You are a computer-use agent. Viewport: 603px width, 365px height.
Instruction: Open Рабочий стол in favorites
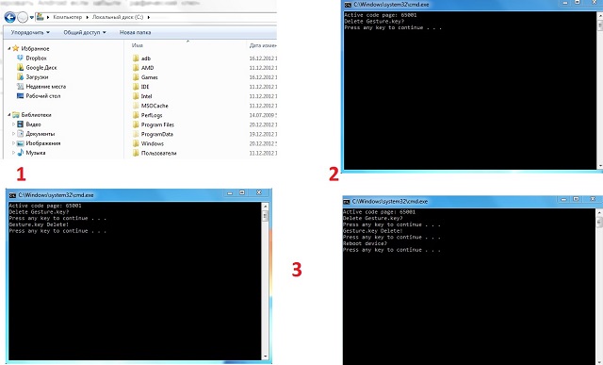(43, 96)
